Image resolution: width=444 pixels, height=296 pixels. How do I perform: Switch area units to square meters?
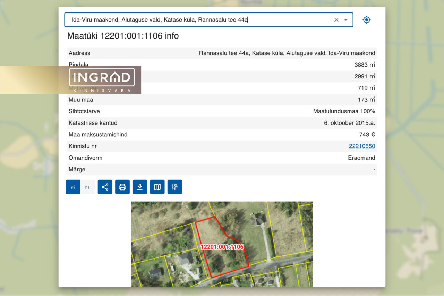click(x=73, y=187)
